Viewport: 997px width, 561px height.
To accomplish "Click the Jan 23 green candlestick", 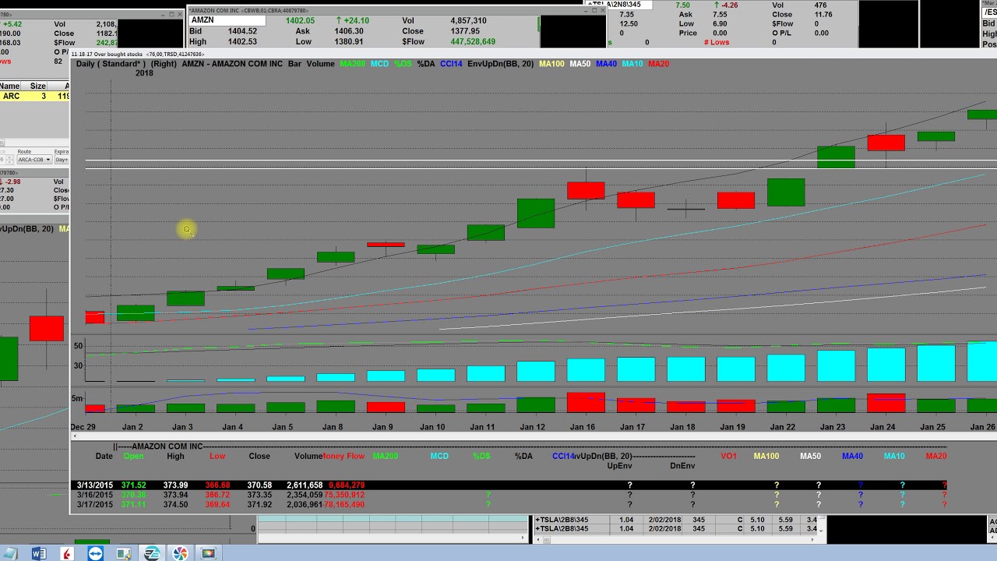I will click(836, 157).
